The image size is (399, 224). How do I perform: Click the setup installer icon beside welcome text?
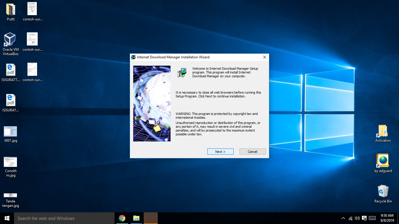pyautogui.click(x=182, y=73)
